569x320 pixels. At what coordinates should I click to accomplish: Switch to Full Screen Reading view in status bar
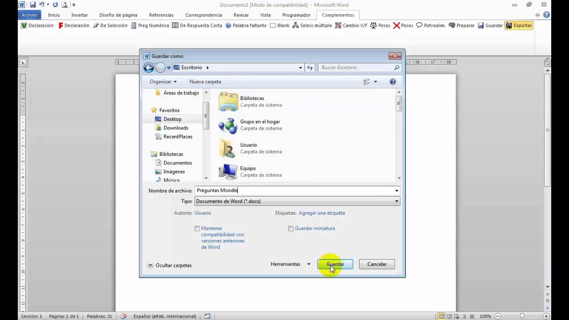tap(450, 316)
